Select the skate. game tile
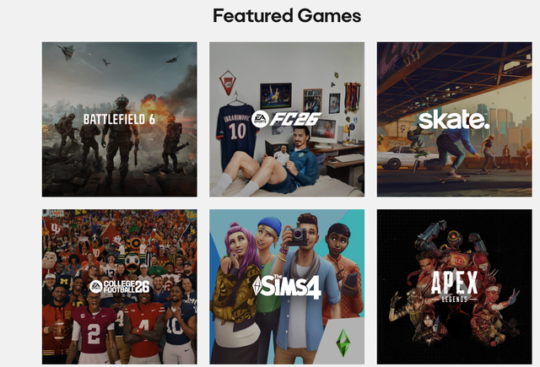This screenshot has height=367, width=540. [454, 120]
